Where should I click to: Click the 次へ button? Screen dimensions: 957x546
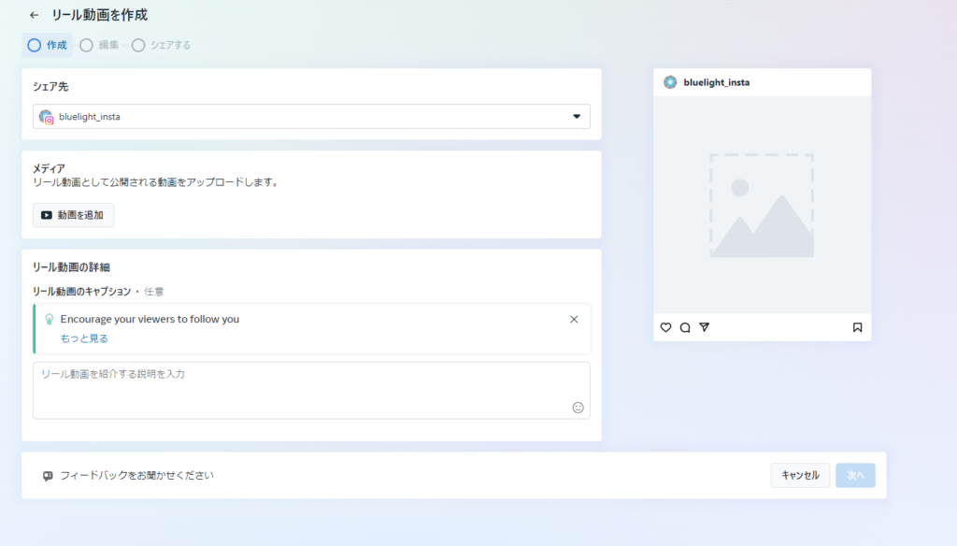(855, 475)
